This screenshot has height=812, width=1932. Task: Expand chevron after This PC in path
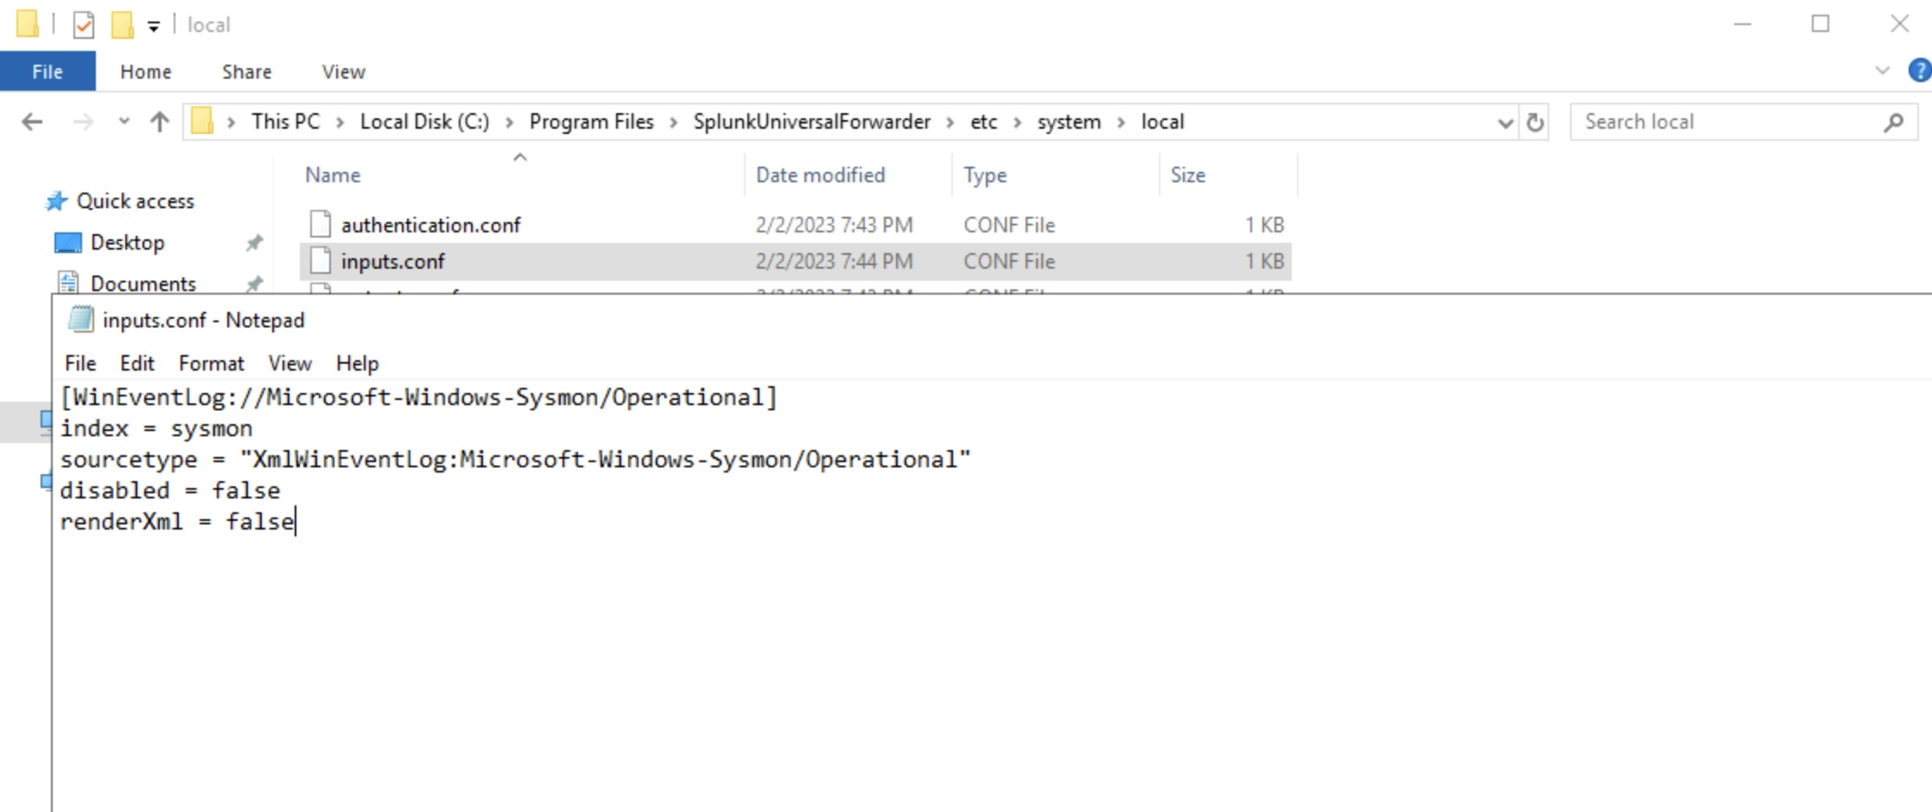pos(340,123)
